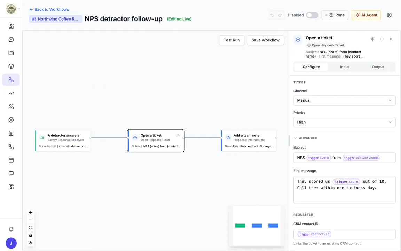Image resolution: width=401 pixels, height=251 pixels.
Task: Click the trigger contact.name chip in Subject
Action: tap(361, 158)
